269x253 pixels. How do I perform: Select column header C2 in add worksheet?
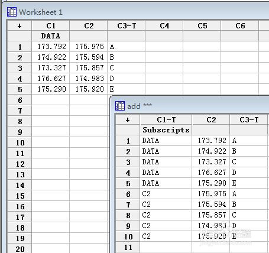211,119
